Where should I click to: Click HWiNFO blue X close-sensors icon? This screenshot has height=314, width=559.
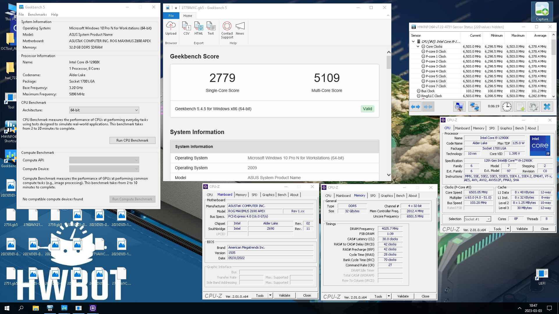click(547, 107)
